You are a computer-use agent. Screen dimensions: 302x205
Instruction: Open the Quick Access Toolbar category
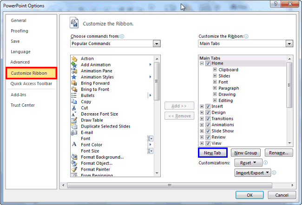click(31, 83)
